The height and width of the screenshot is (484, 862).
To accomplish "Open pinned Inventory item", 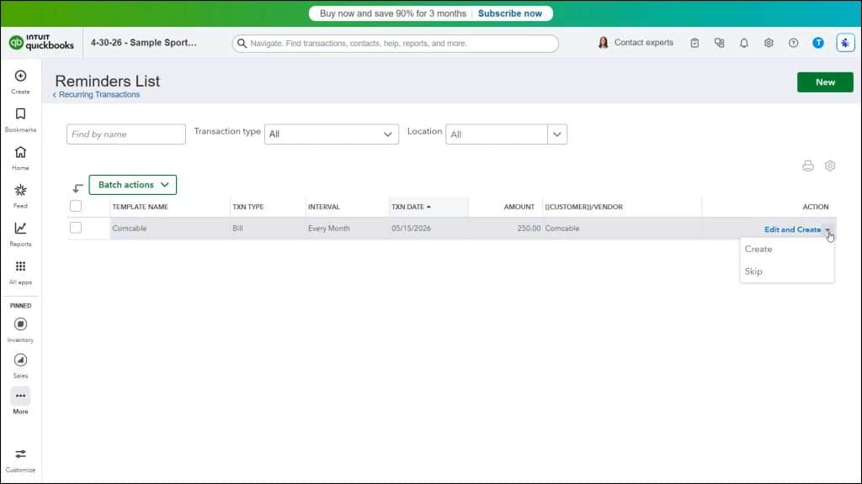I will coord(20,329).
